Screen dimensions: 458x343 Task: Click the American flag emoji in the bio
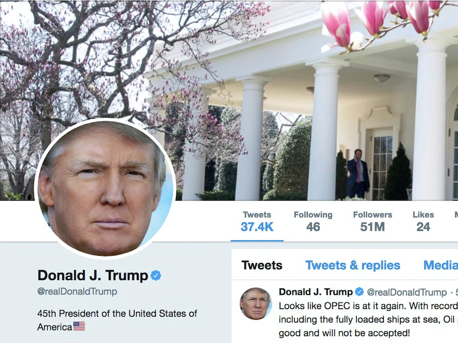(x=79, y=326)
